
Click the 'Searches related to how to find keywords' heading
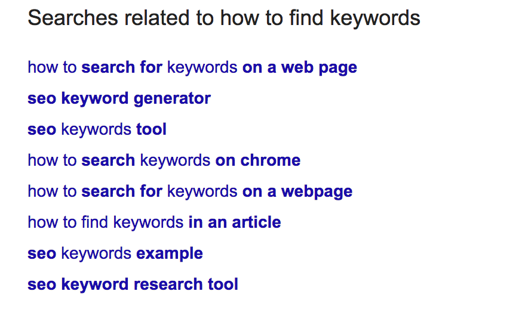(x=224, y=18)
